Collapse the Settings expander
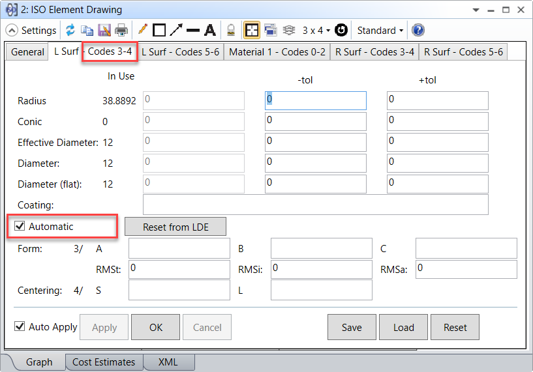Viewport: 533px width, 372px height. point(12,31)
